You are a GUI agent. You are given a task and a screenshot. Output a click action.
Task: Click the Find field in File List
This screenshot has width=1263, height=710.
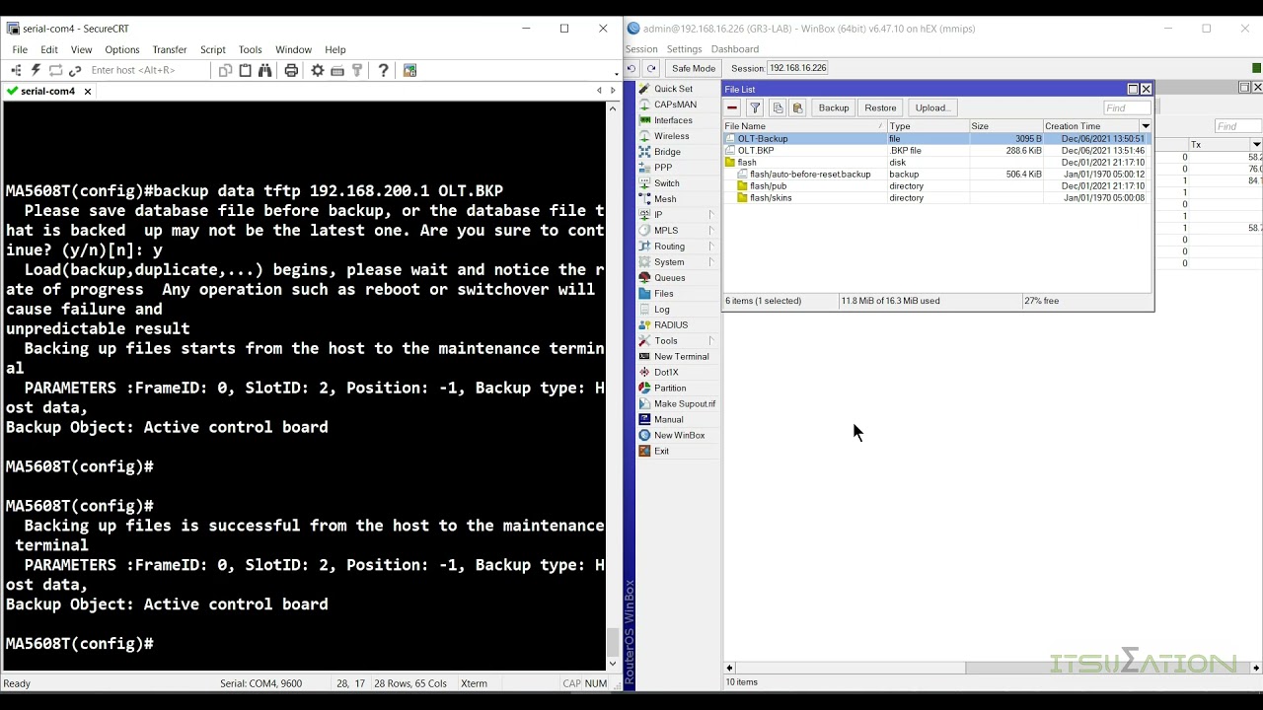pos(1127,107)
